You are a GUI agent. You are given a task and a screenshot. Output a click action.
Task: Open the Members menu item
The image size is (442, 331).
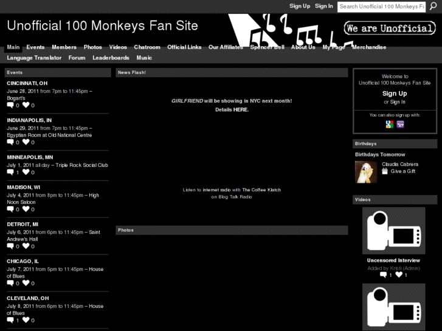click(64, 47)
